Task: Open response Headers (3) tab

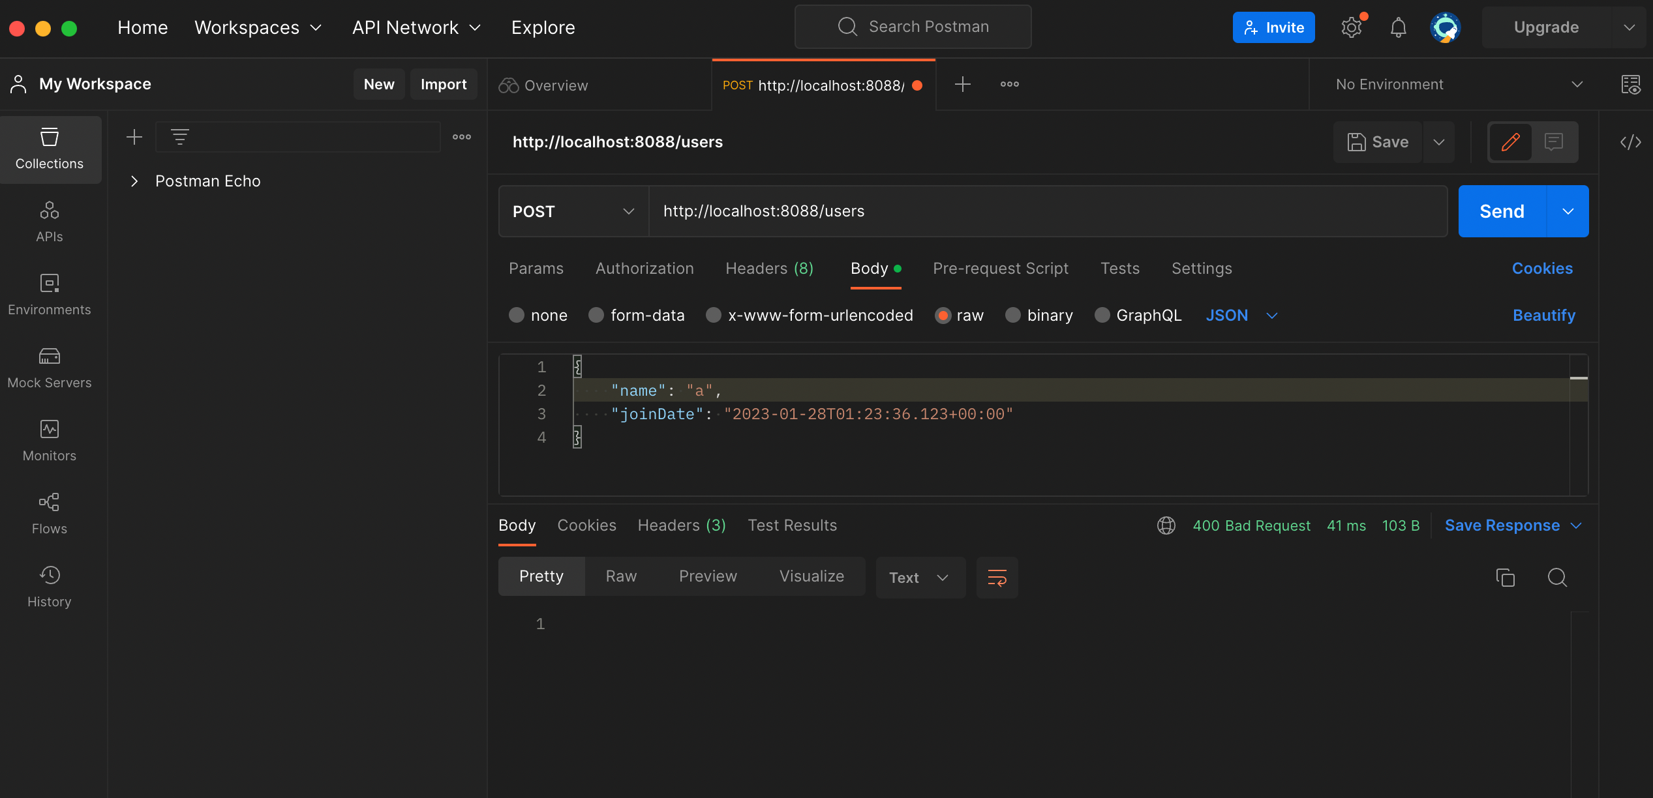Action: (x=682, y=525)
